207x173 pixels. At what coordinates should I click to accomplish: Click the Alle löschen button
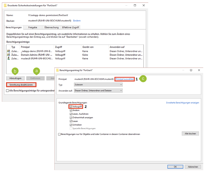pyautogui.click(x=190, y=134)
